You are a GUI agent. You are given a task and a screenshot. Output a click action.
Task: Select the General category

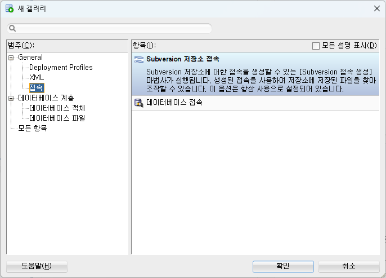(30, 57)
